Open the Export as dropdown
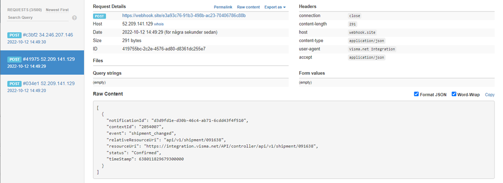This screenshot has height=183, width=503. click(275, 7)
